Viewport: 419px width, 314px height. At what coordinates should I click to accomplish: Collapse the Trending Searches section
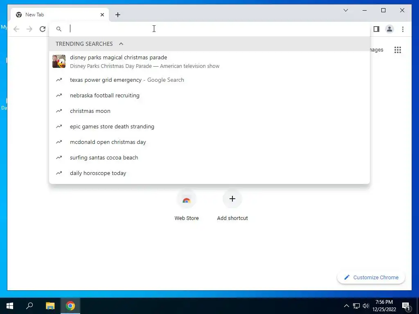coord(121,44)
